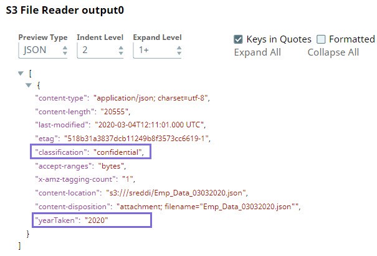Collapse the root array triangle
The image size is (377, 256).
pos(22,73)
